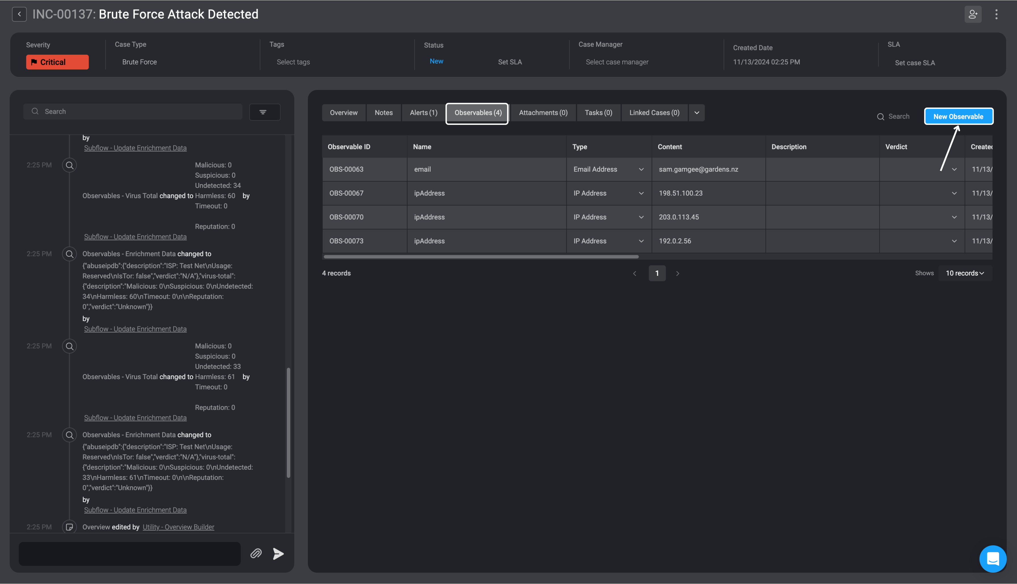This screenshot has height=584, width=1017.
Task: Click the email name cell
Action: (x=486, y=169)
